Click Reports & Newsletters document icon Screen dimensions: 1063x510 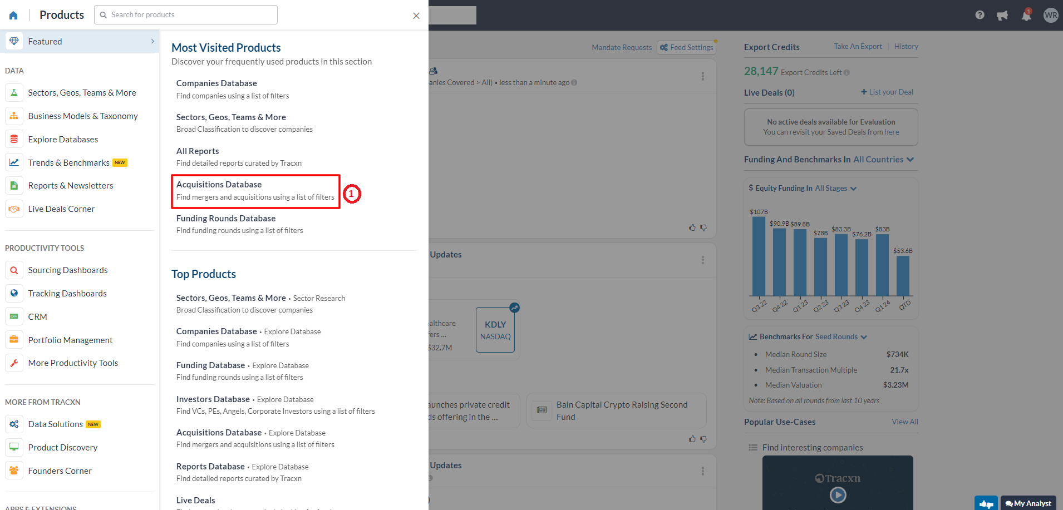click(14, 185)
